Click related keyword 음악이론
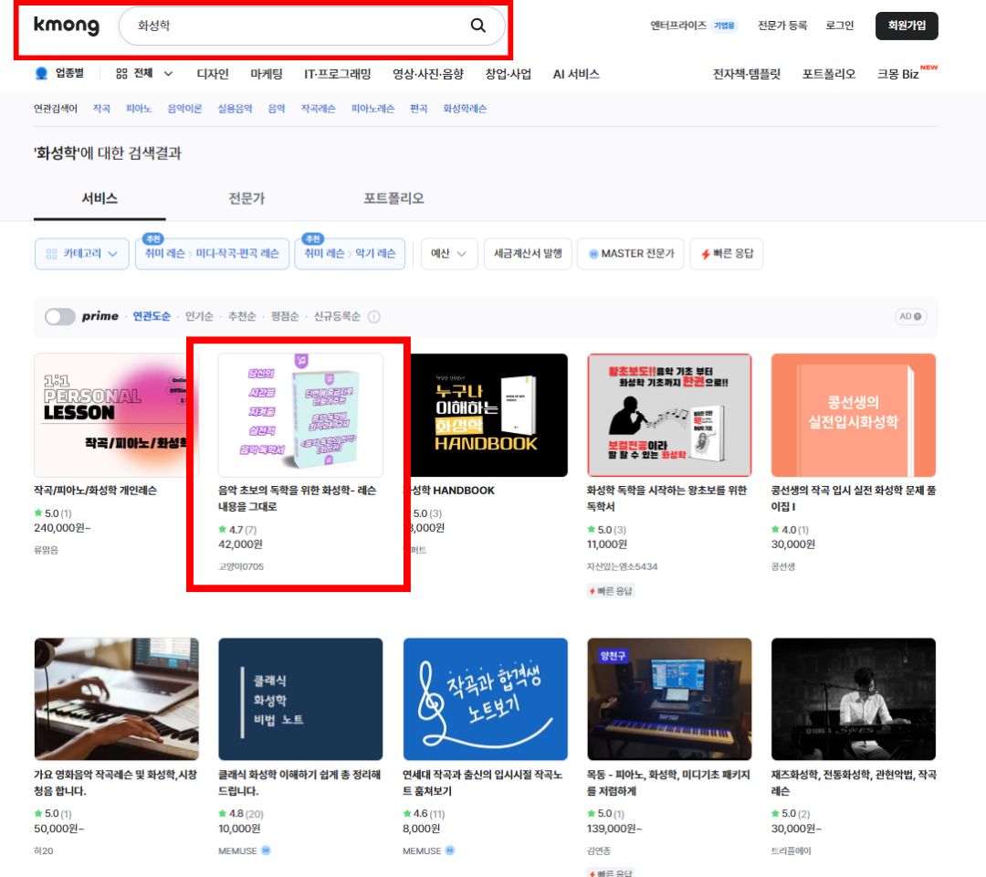Image resolution: width=986 pixels, height=877 pixels. pos(184,108)
